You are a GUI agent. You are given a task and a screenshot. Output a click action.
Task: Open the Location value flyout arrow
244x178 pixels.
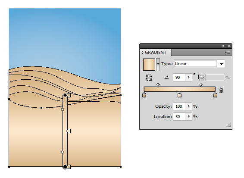tap(188, 116)
